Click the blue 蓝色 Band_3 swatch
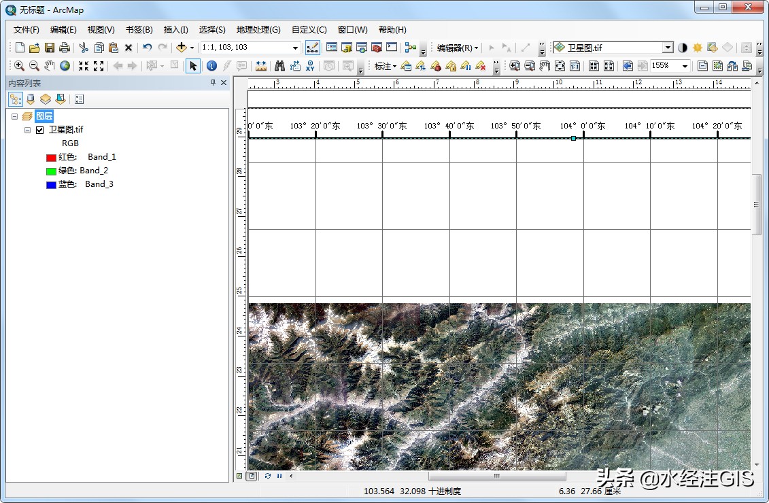 coord(51,185)
